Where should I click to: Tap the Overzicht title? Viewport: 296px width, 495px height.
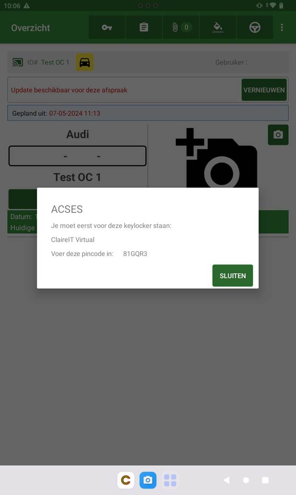click(x=31, y=28)
